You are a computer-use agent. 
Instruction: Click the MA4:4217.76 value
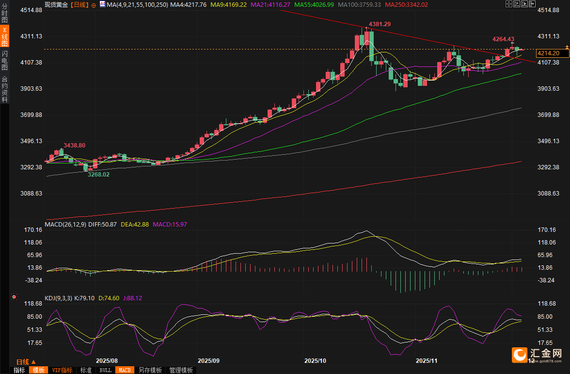point(188,5)
